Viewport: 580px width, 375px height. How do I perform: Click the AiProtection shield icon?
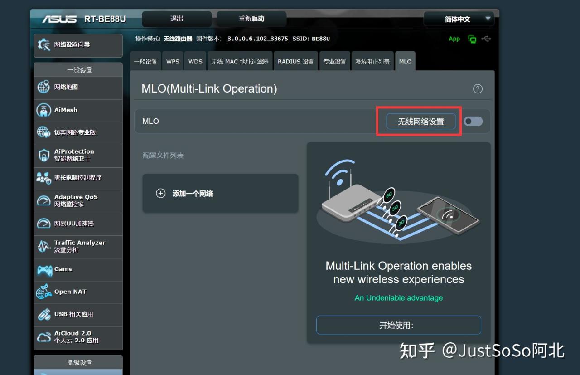click(43, 155)
